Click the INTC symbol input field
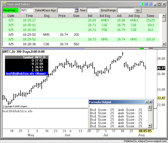 point(26,10)
